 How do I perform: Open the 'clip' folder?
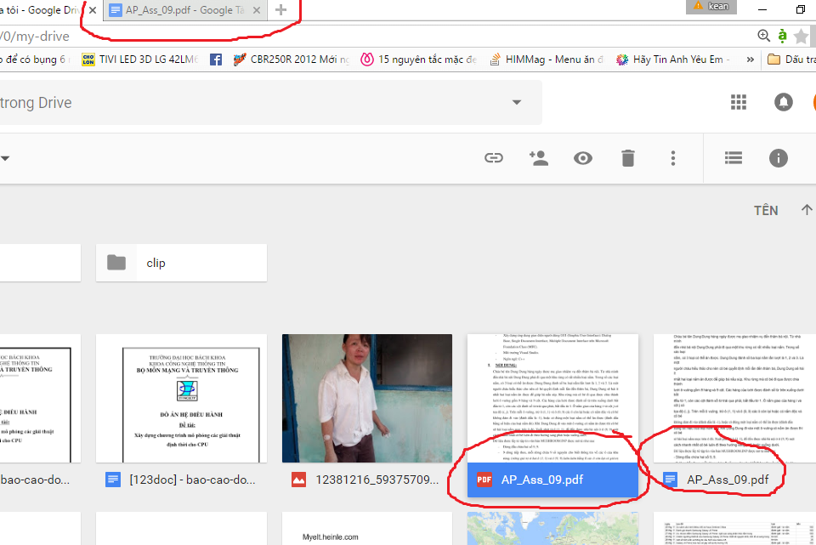(180, 262)
